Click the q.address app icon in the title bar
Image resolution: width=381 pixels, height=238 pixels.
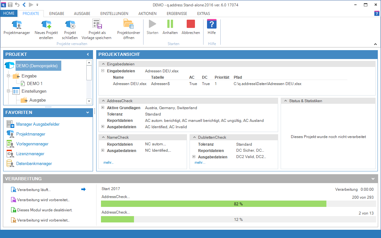point(3,5)
